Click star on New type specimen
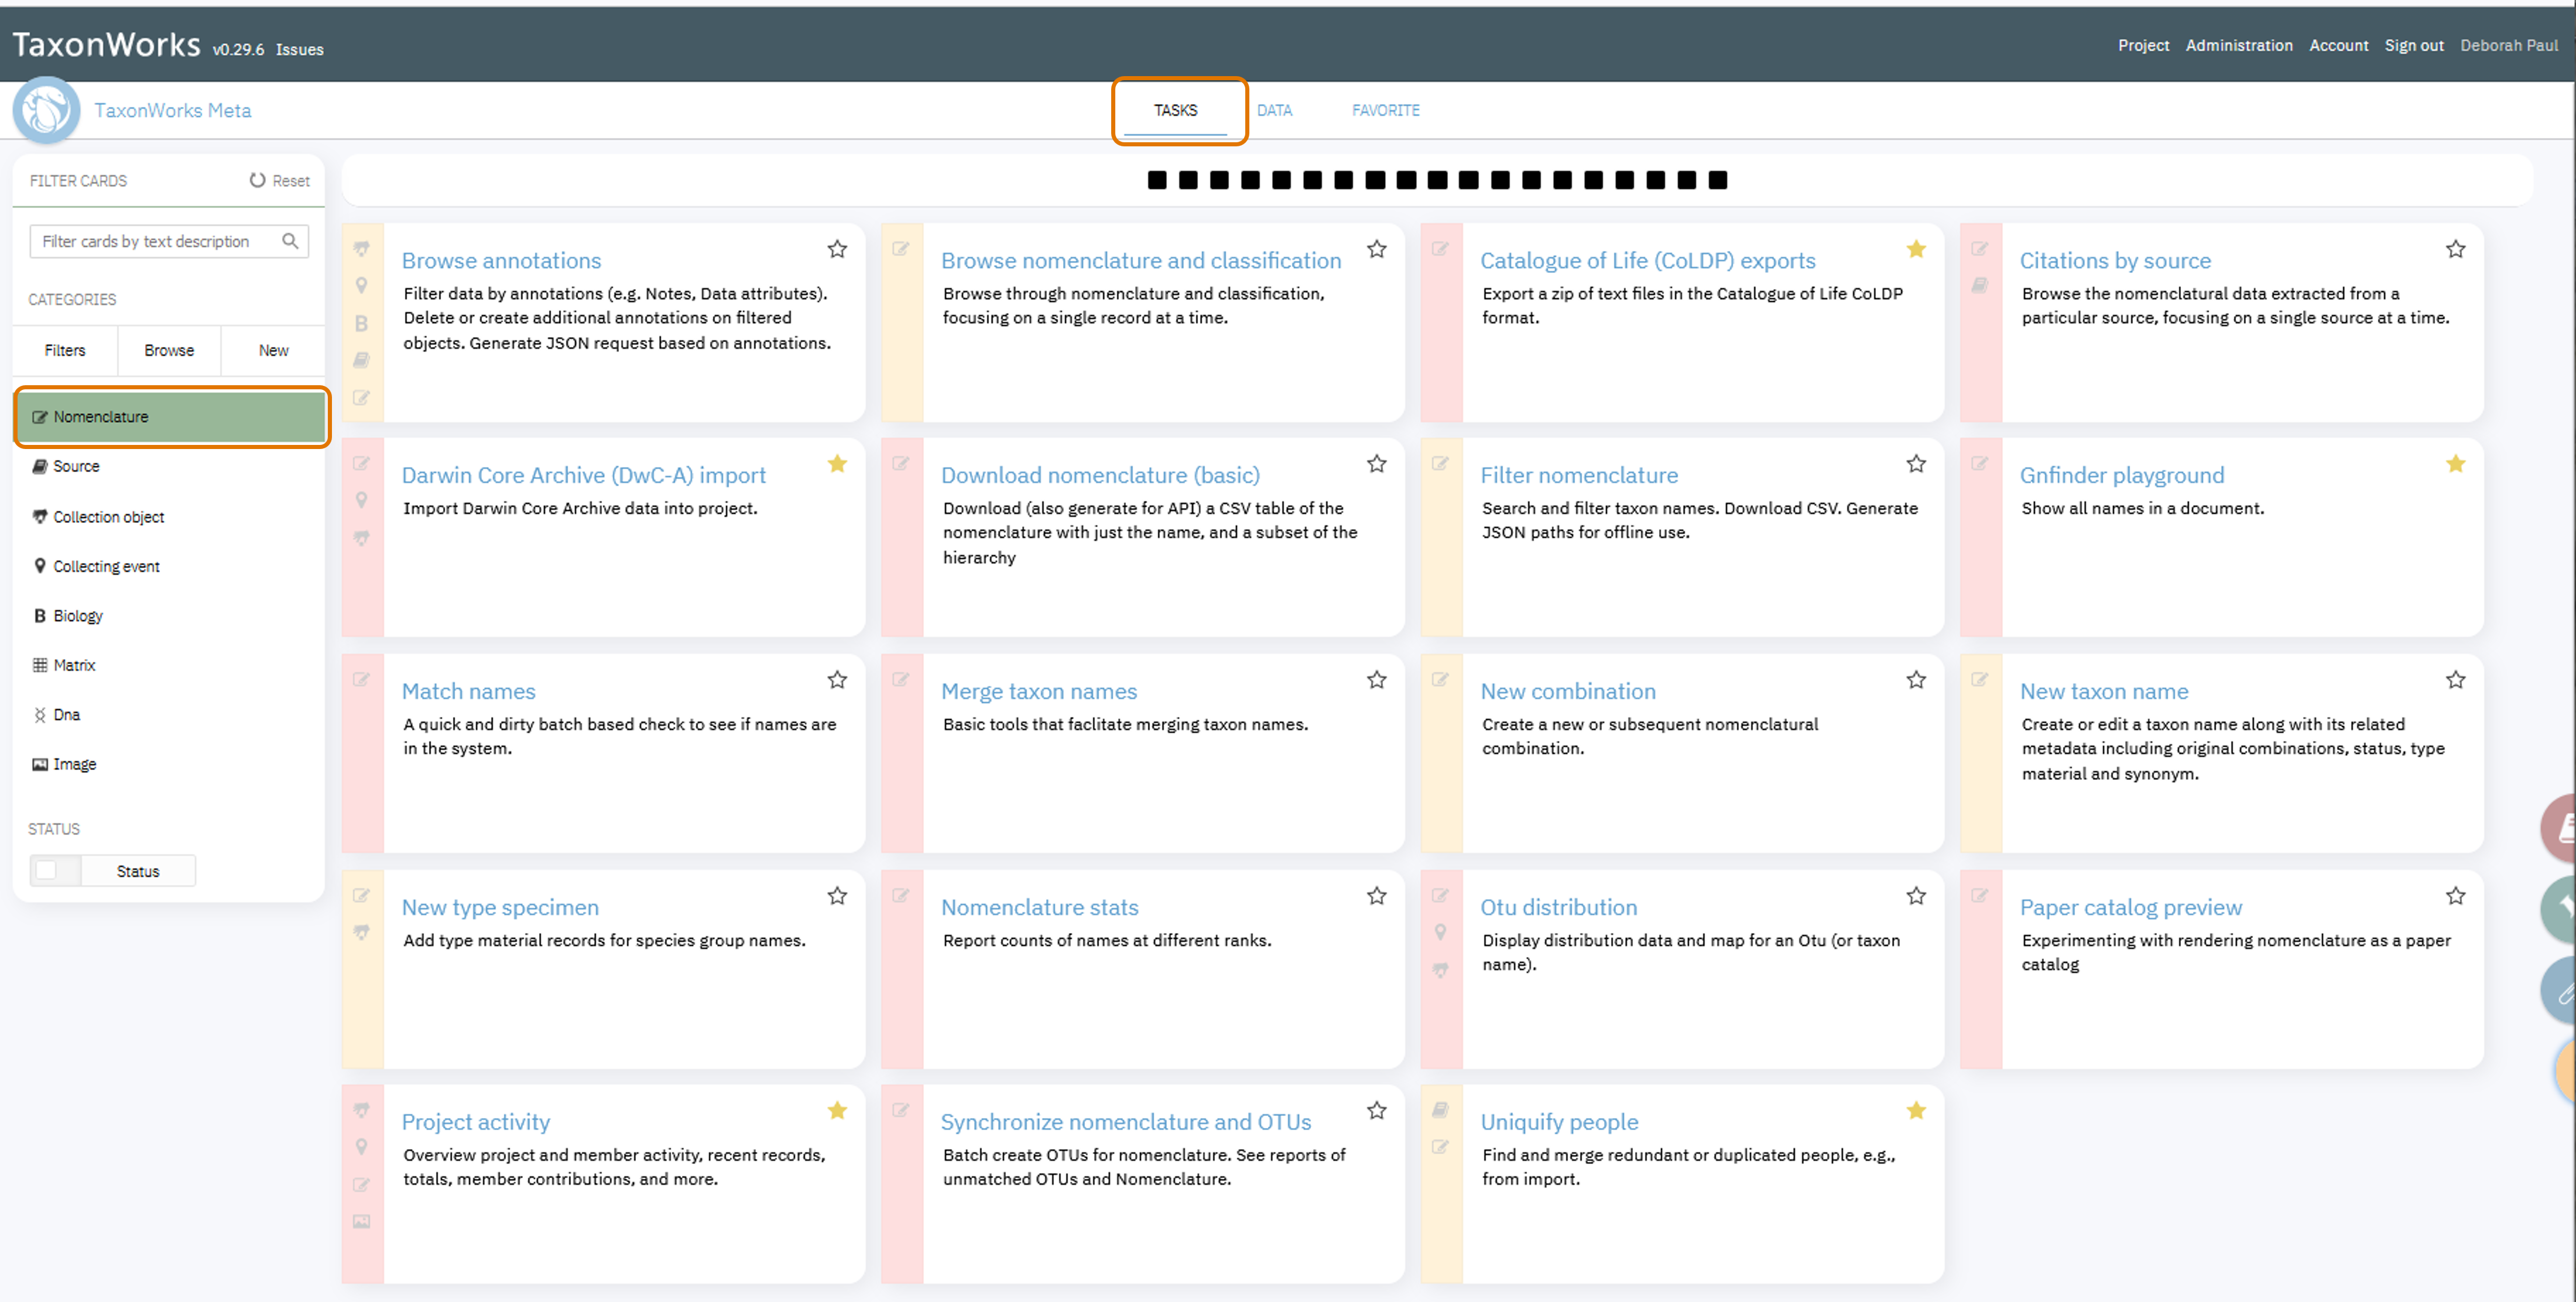 pos(837,895)
